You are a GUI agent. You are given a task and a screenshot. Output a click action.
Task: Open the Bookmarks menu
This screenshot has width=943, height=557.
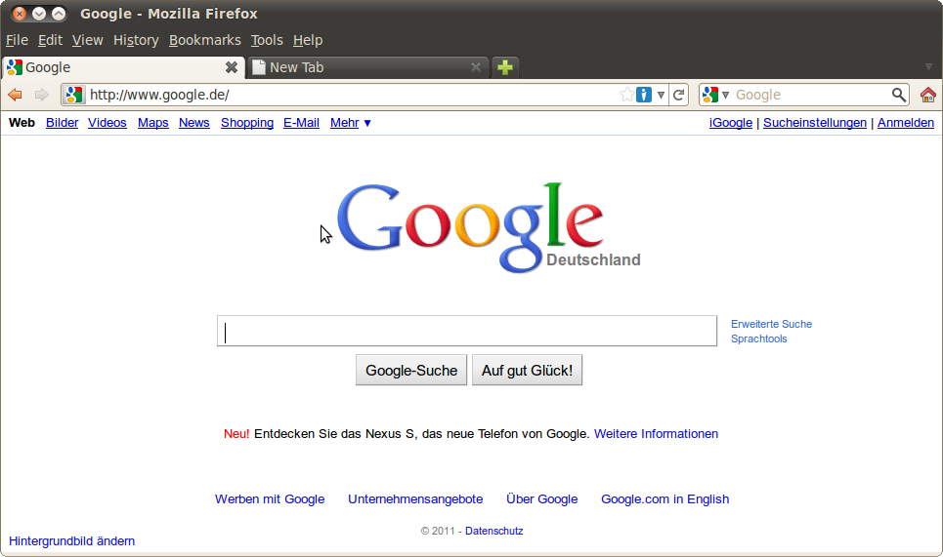(204, 40)
